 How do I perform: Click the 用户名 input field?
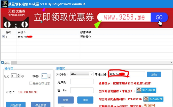(x=82, y=81)
